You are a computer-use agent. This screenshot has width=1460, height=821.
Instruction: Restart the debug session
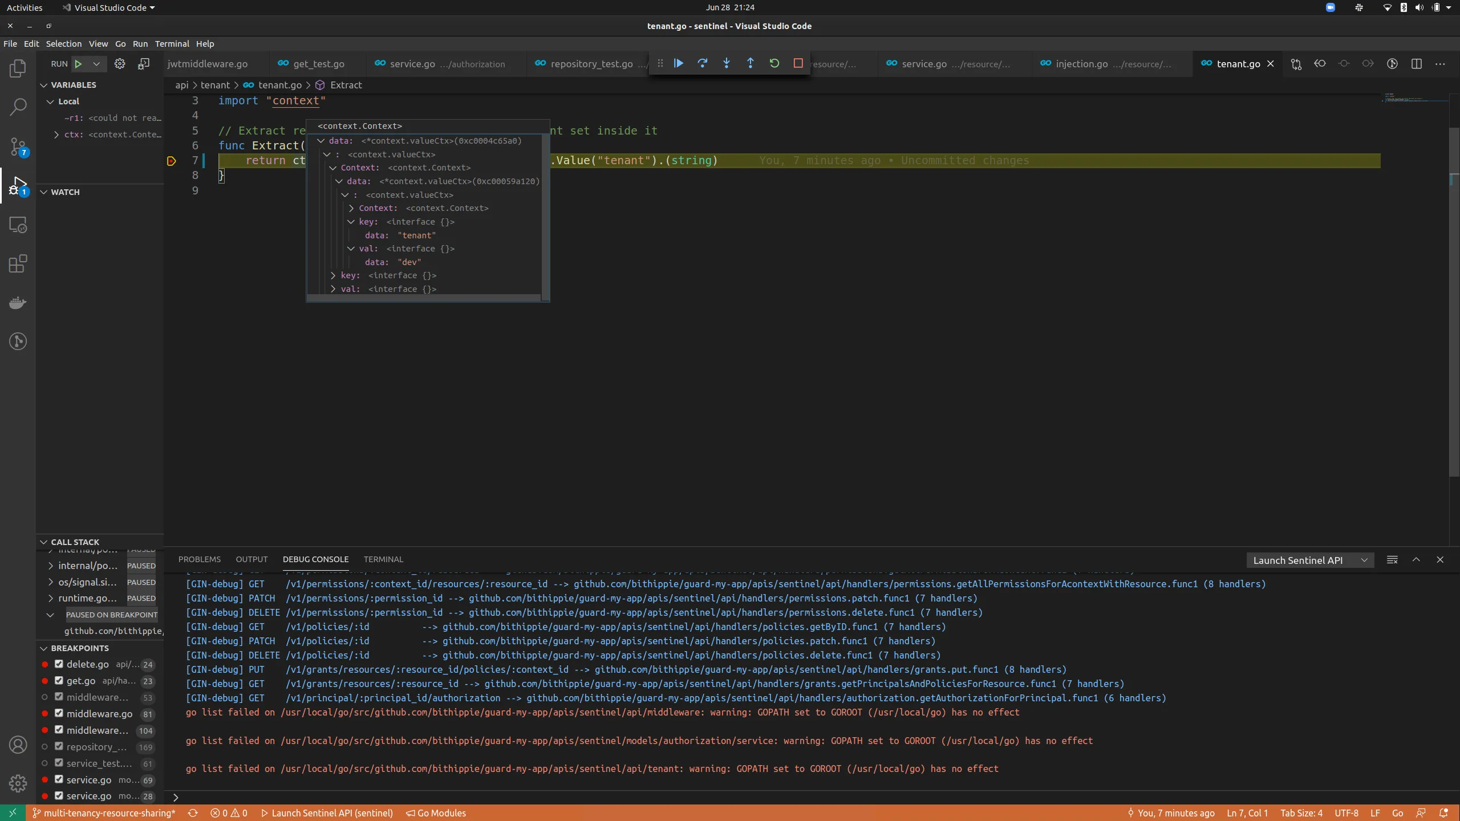pos(774,63)
